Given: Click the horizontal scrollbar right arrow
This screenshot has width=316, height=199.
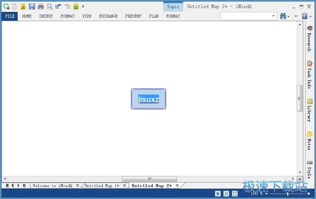Looking at the screenshot, I should tap(293, 178).
